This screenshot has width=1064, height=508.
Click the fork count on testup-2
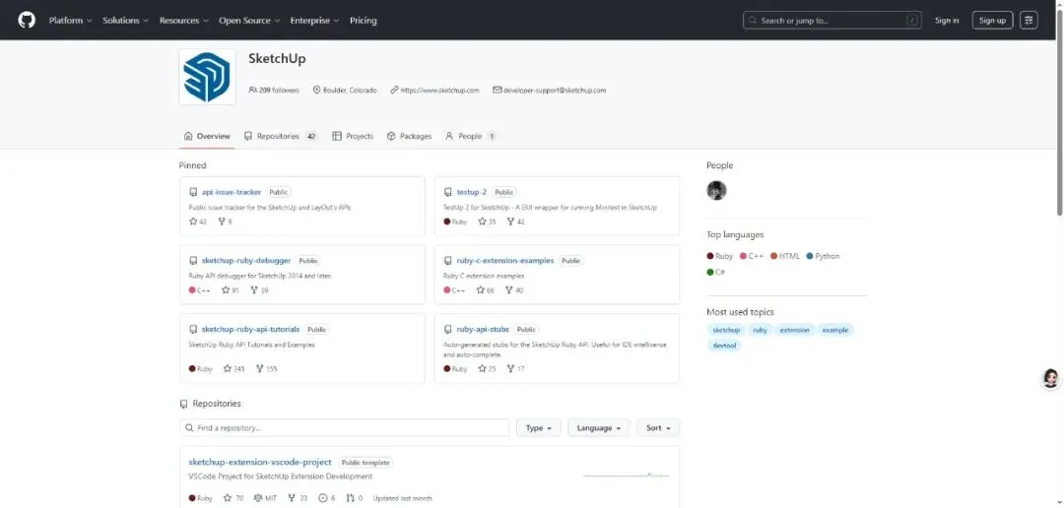[515, 222]
